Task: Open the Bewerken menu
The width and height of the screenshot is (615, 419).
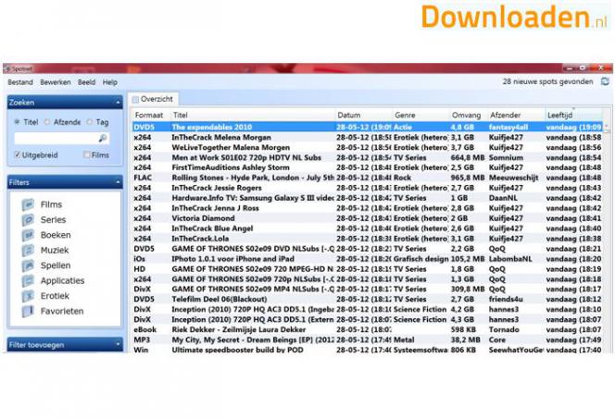Action: (x=56, y=82)
